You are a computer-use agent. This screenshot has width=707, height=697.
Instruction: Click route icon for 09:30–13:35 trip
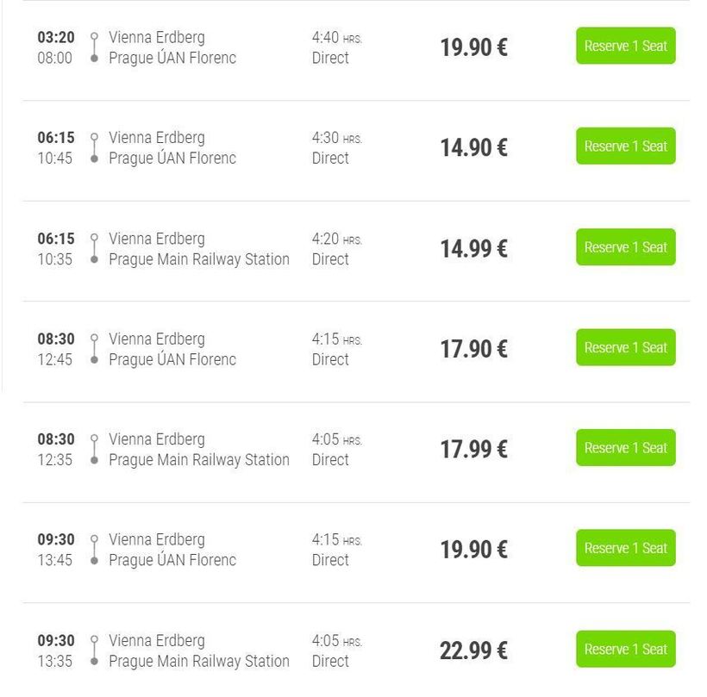94,650
